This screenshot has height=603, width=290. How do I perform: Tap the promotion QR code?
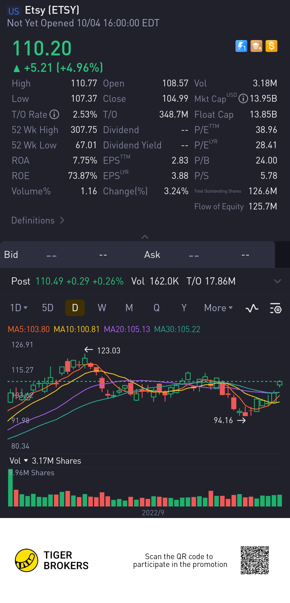click(x=255, y=560)
